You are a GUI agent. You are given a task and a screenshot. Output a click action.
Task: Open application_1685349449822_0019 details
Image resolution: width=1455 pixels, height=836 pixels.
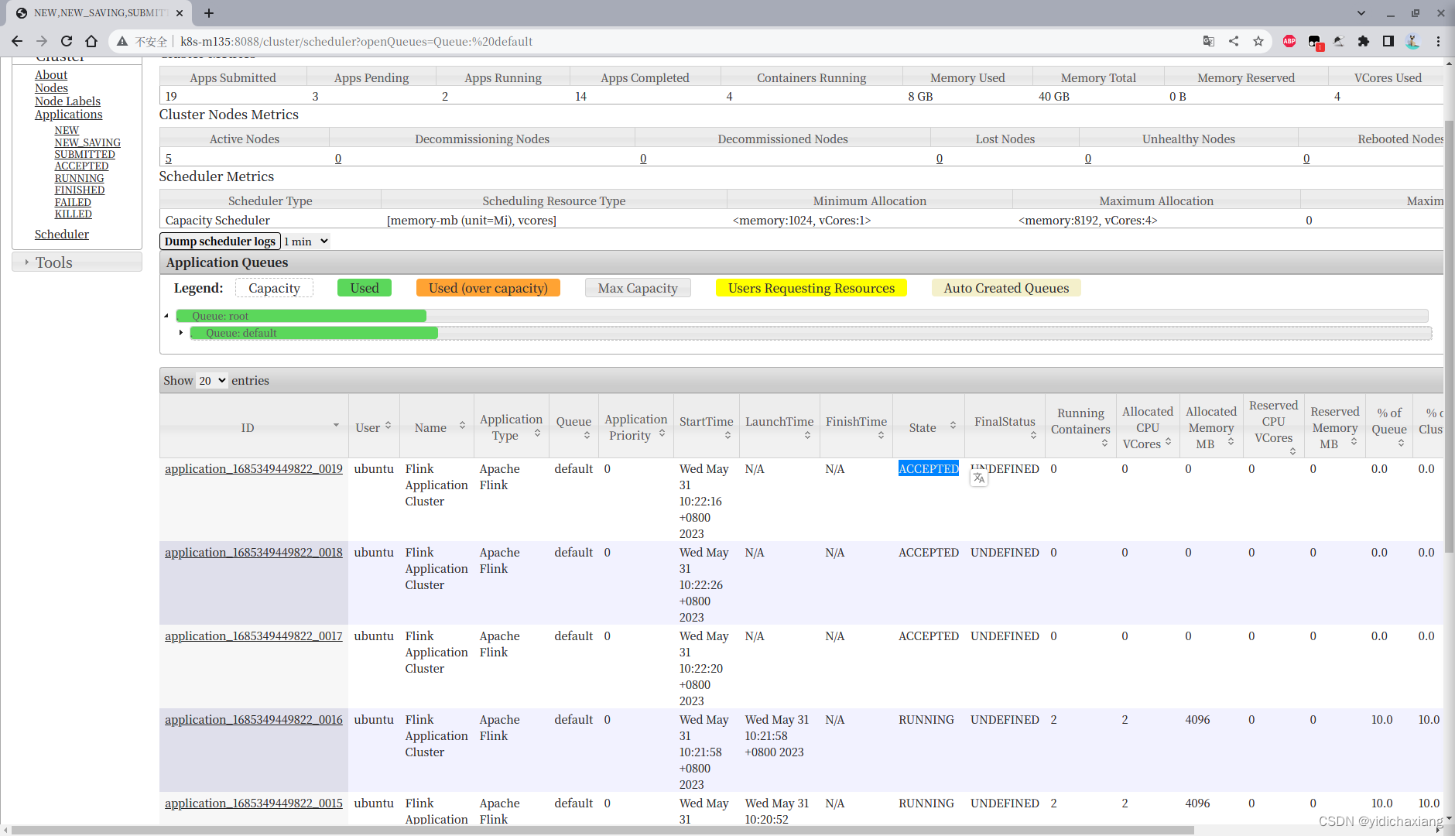point(254,469)
